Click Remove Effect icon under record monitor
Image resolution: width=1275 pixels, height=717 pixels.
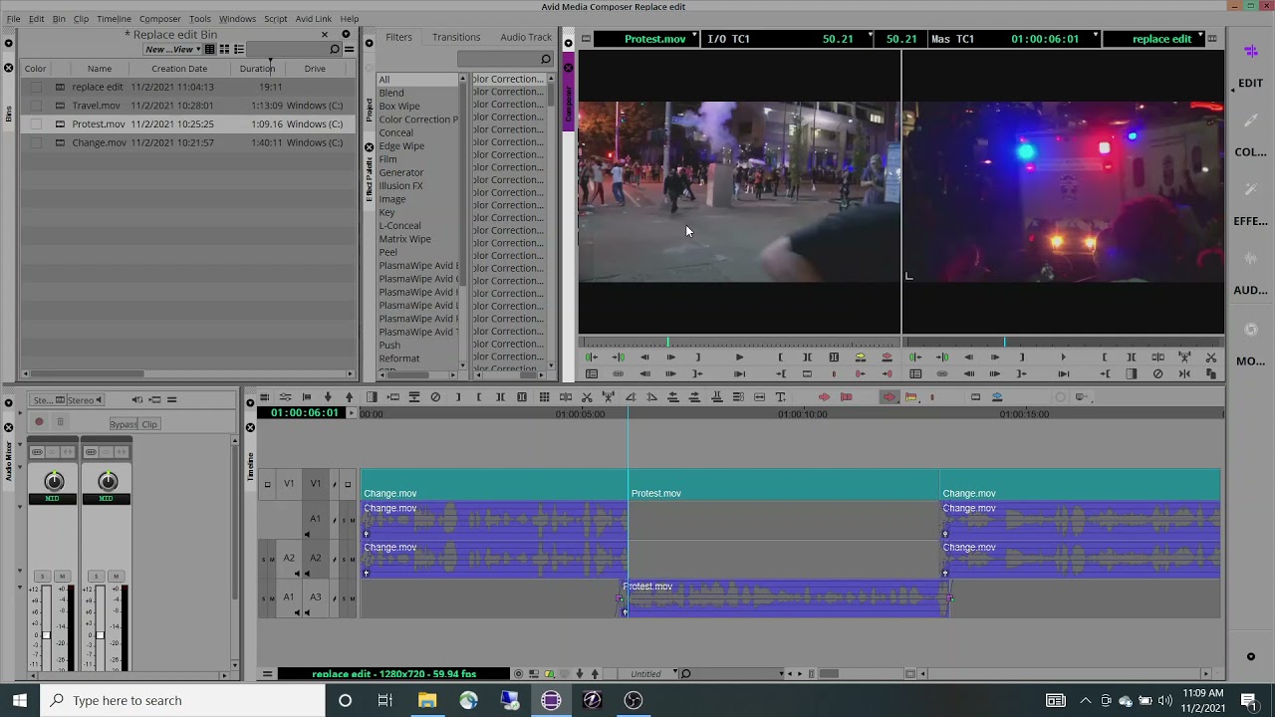click(1157, 374)
